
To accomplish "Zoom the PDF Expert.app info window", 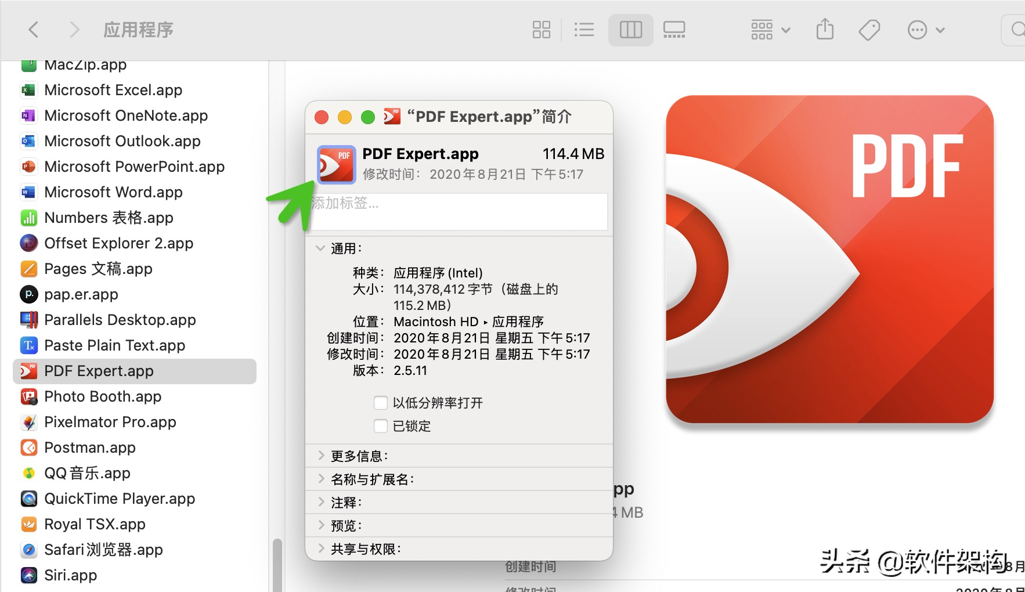I will coord(368,117).
